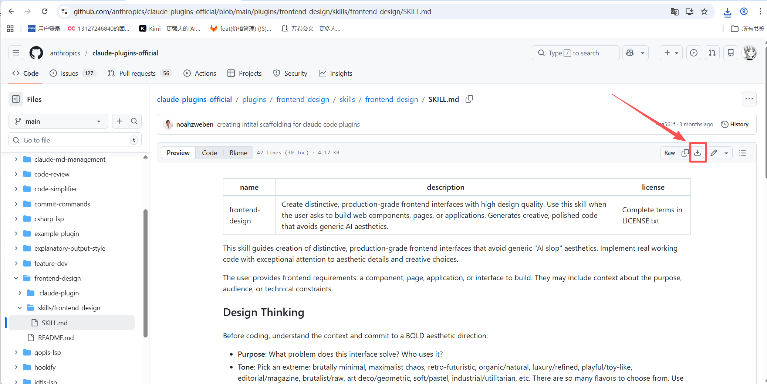Open the install app icon in address bar
767x384 pixels.
(689, 11)
